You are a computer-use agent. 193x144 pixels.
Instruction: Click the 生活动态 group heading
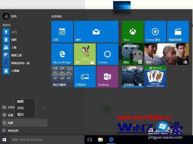(x=56, y=17)
